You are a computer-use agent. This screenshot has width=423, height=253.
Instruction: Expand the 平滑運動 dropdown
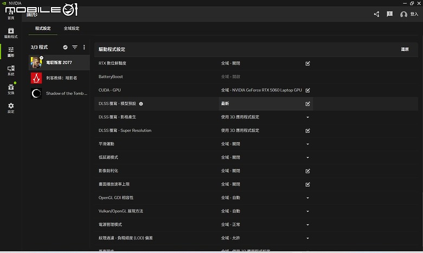307,144
